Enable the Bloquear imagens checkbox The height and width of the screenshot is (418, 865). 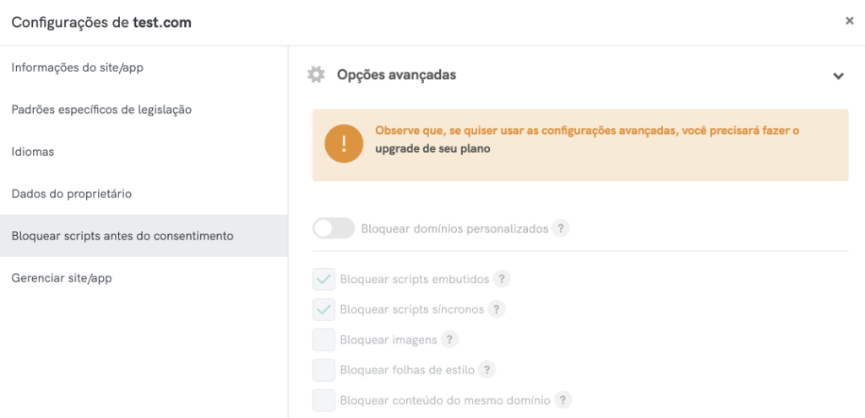324,340
